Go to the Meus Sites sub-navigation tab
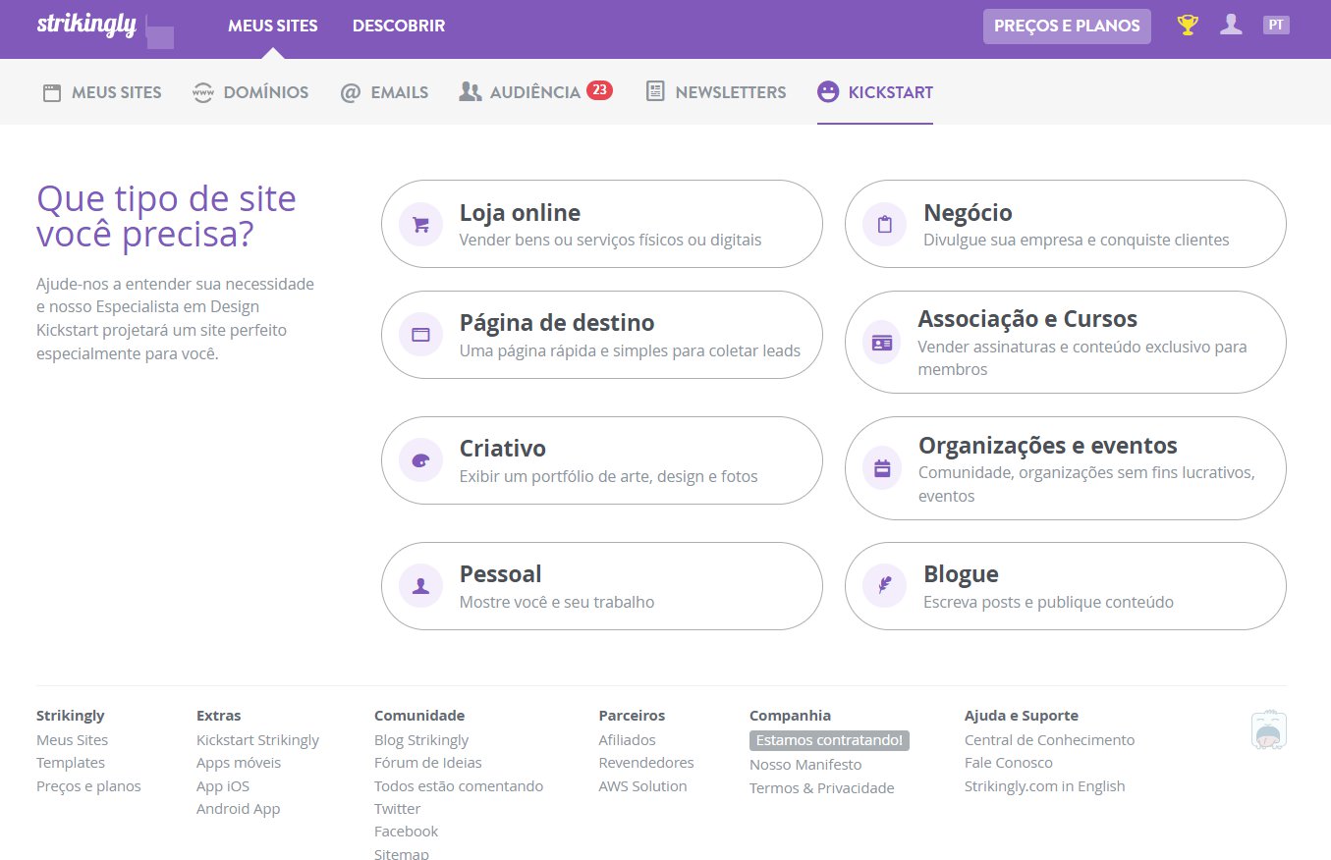 (102, 92)
